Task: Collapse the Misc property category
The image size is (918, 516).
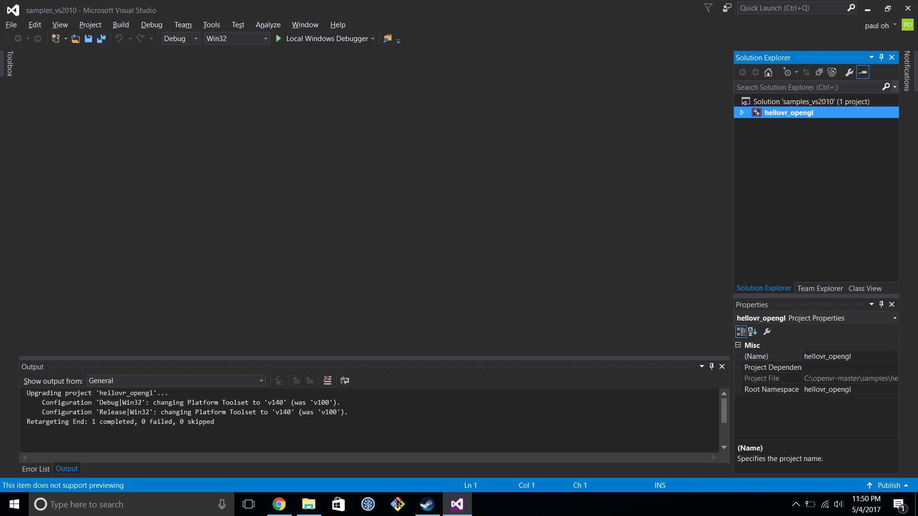Action: 738,344
